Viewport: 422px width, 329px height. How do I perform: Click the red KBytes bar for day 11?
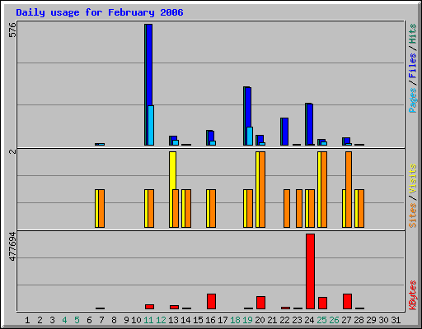click(149, 307)
